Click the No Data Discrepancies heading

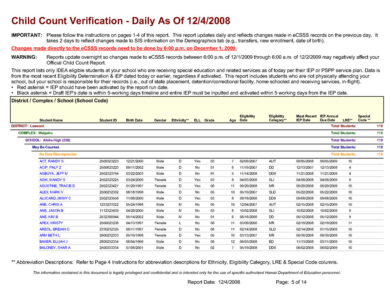pyautogui.click(x=58, y=154)
